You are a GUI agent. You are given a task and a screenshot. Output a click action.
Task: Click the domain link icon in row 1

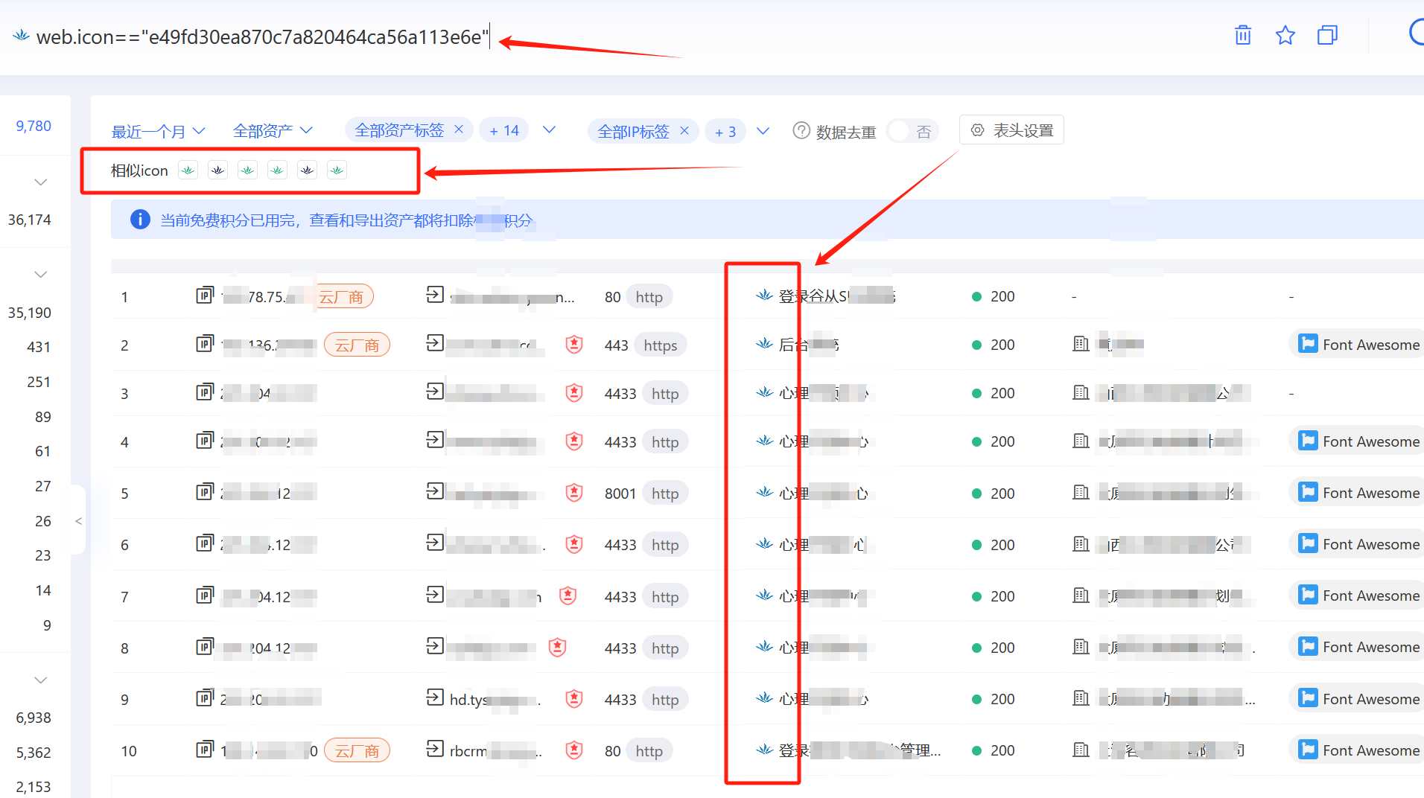pyautogui.click(x=435, y=295)
